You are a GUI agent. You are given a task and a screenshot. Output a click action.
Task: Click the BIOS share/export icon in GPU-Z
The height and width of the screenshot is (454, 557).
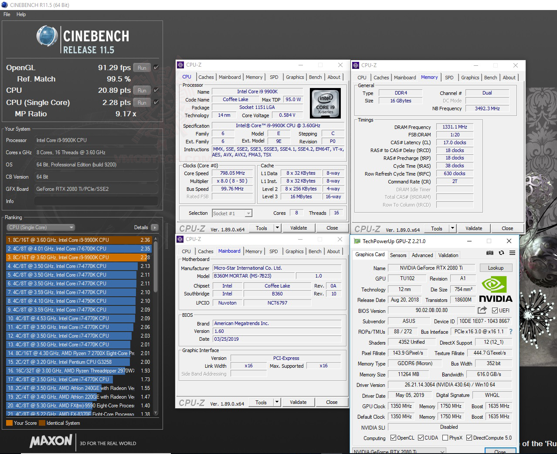tap(482, 310)
